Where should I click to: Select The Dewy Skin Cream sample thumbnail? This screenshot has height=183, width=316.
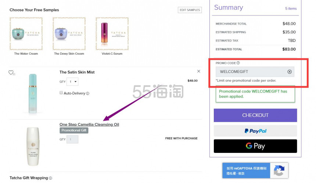coord(69,34)
